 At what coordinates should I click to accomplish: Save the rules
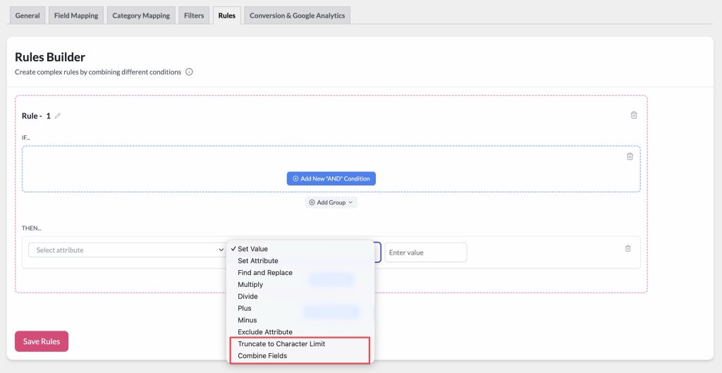tap(42, 341)
